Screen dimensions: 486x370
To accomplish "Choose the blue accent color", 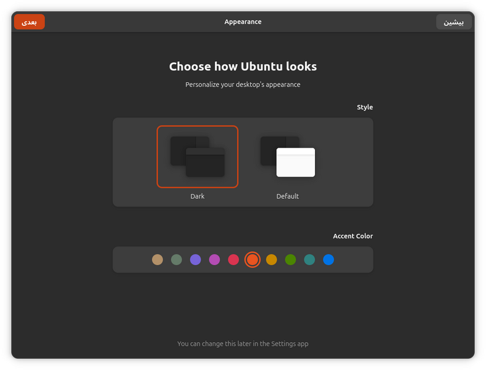I will click(x=329, y=259).
